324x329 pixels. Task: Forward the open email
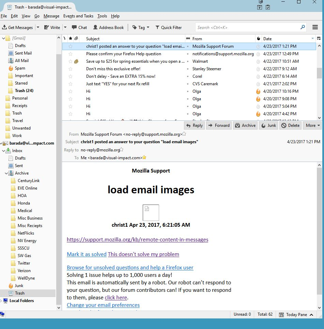pyautogui.click(x=219, y=125)
